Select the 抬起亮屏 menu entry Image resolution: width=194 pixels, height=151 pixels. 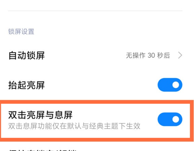(x=27, y=85)
